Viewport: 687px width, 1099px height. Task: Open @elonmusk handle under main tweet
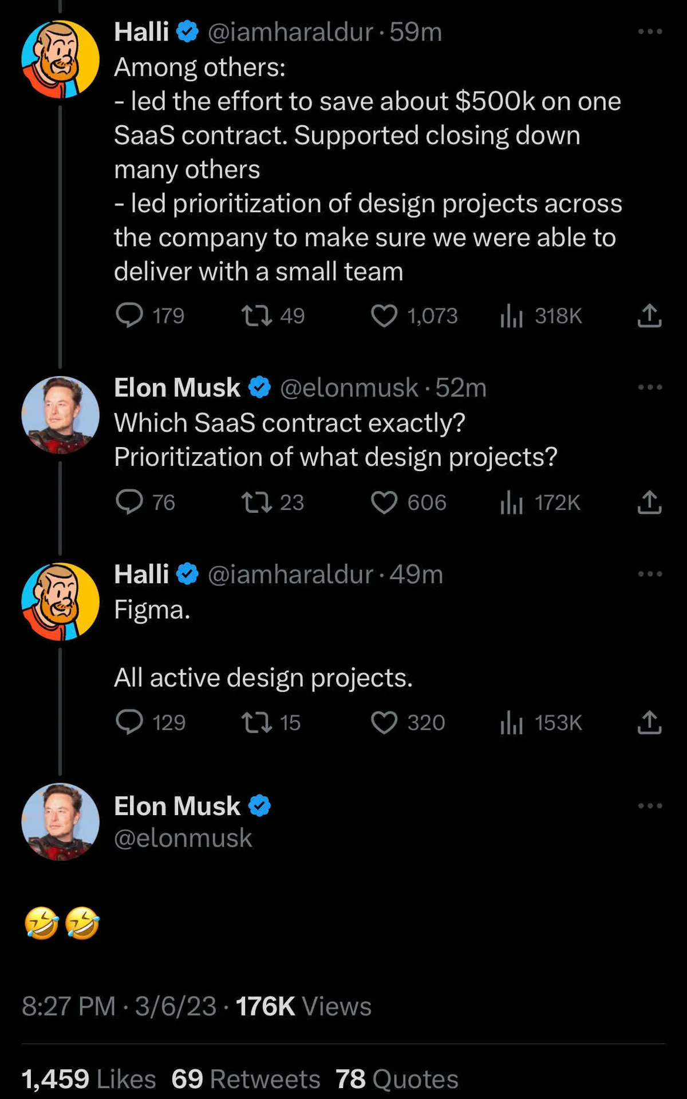[183, 838]
